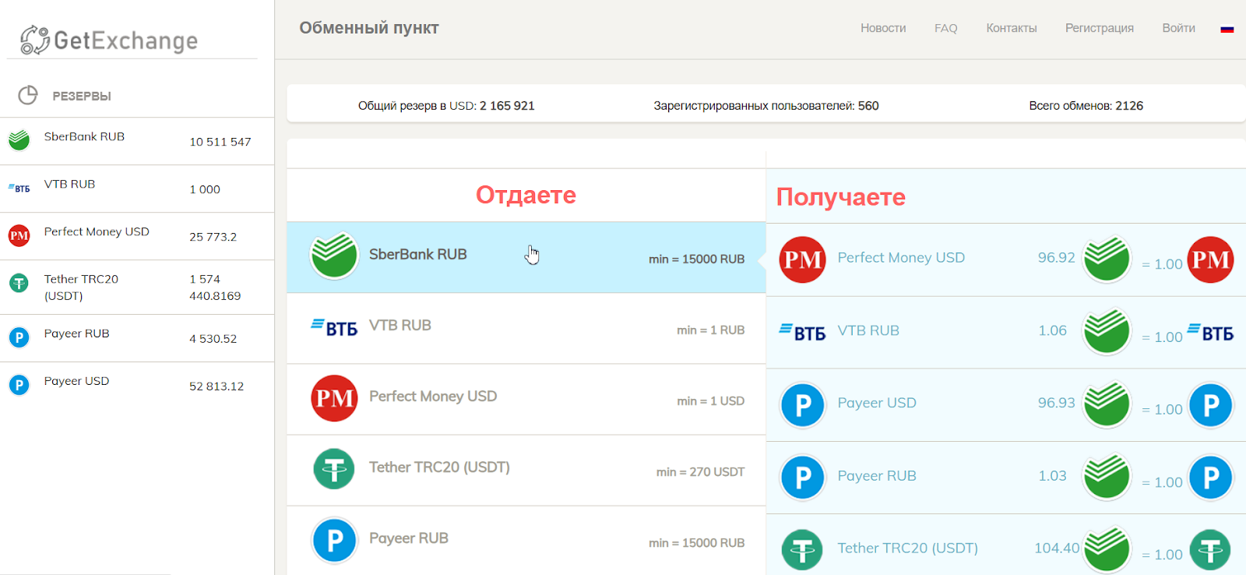
Task: Click the 52 813.12 reserve amount
Action: (216, 386)
